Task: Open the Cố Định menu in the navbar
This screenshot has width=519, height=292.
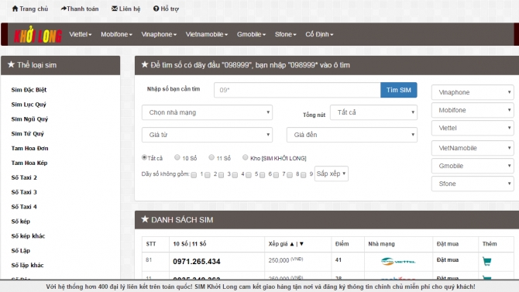Action: [319, 34]
